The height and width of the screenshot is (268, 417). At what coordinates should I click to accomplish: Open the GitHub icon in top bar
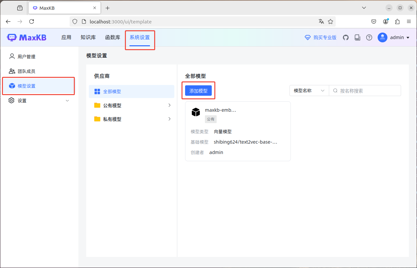point(345,37)
